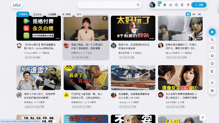Switch to single-row list view
Viewport: 219px width, 123px height.
coord(199,14)
